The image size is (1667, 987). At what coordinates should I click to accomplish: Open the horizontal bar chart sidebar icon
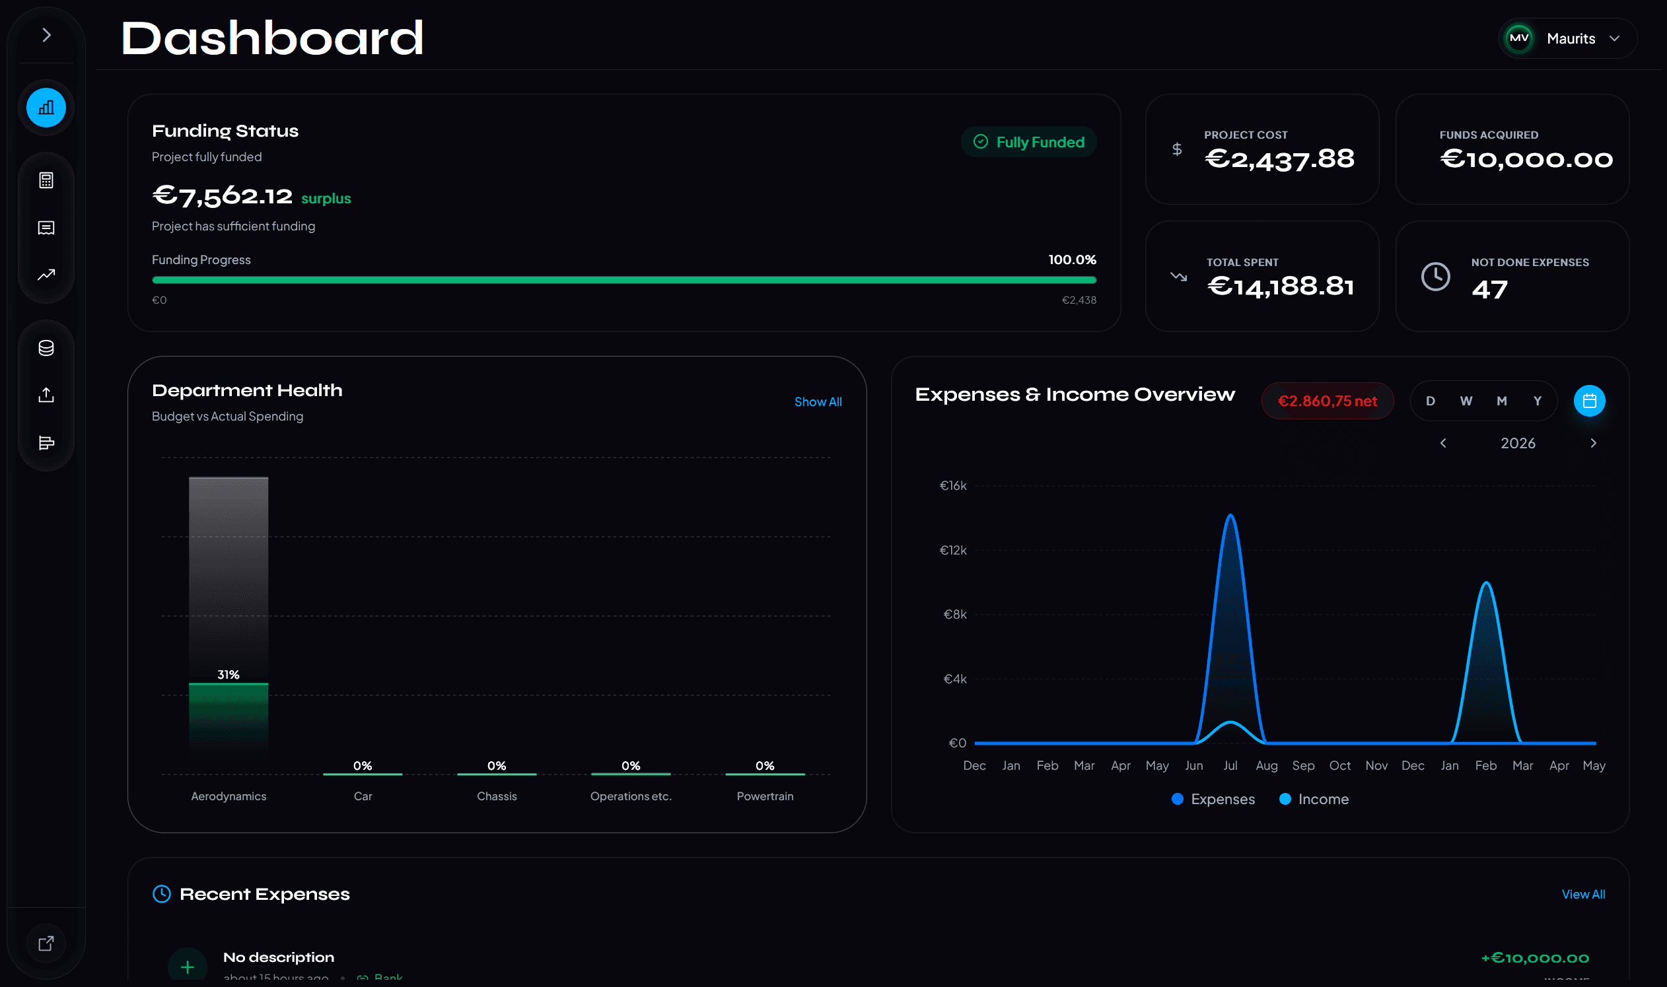click(46, 443)
